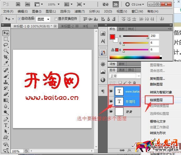The image size is (181, 155).
Task: Select the Gradient tool
Action: click(6, 100)
